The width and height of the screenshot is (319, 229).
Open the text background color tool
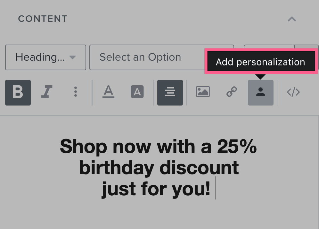(137, 93)
